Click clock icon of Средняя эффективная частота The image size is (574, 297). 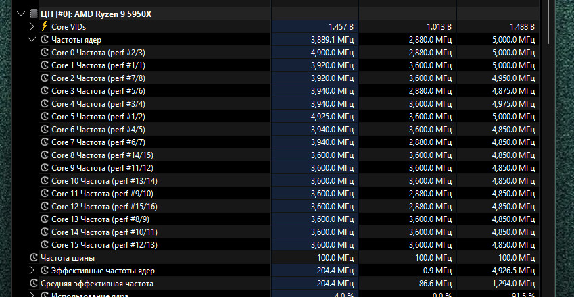34,283
